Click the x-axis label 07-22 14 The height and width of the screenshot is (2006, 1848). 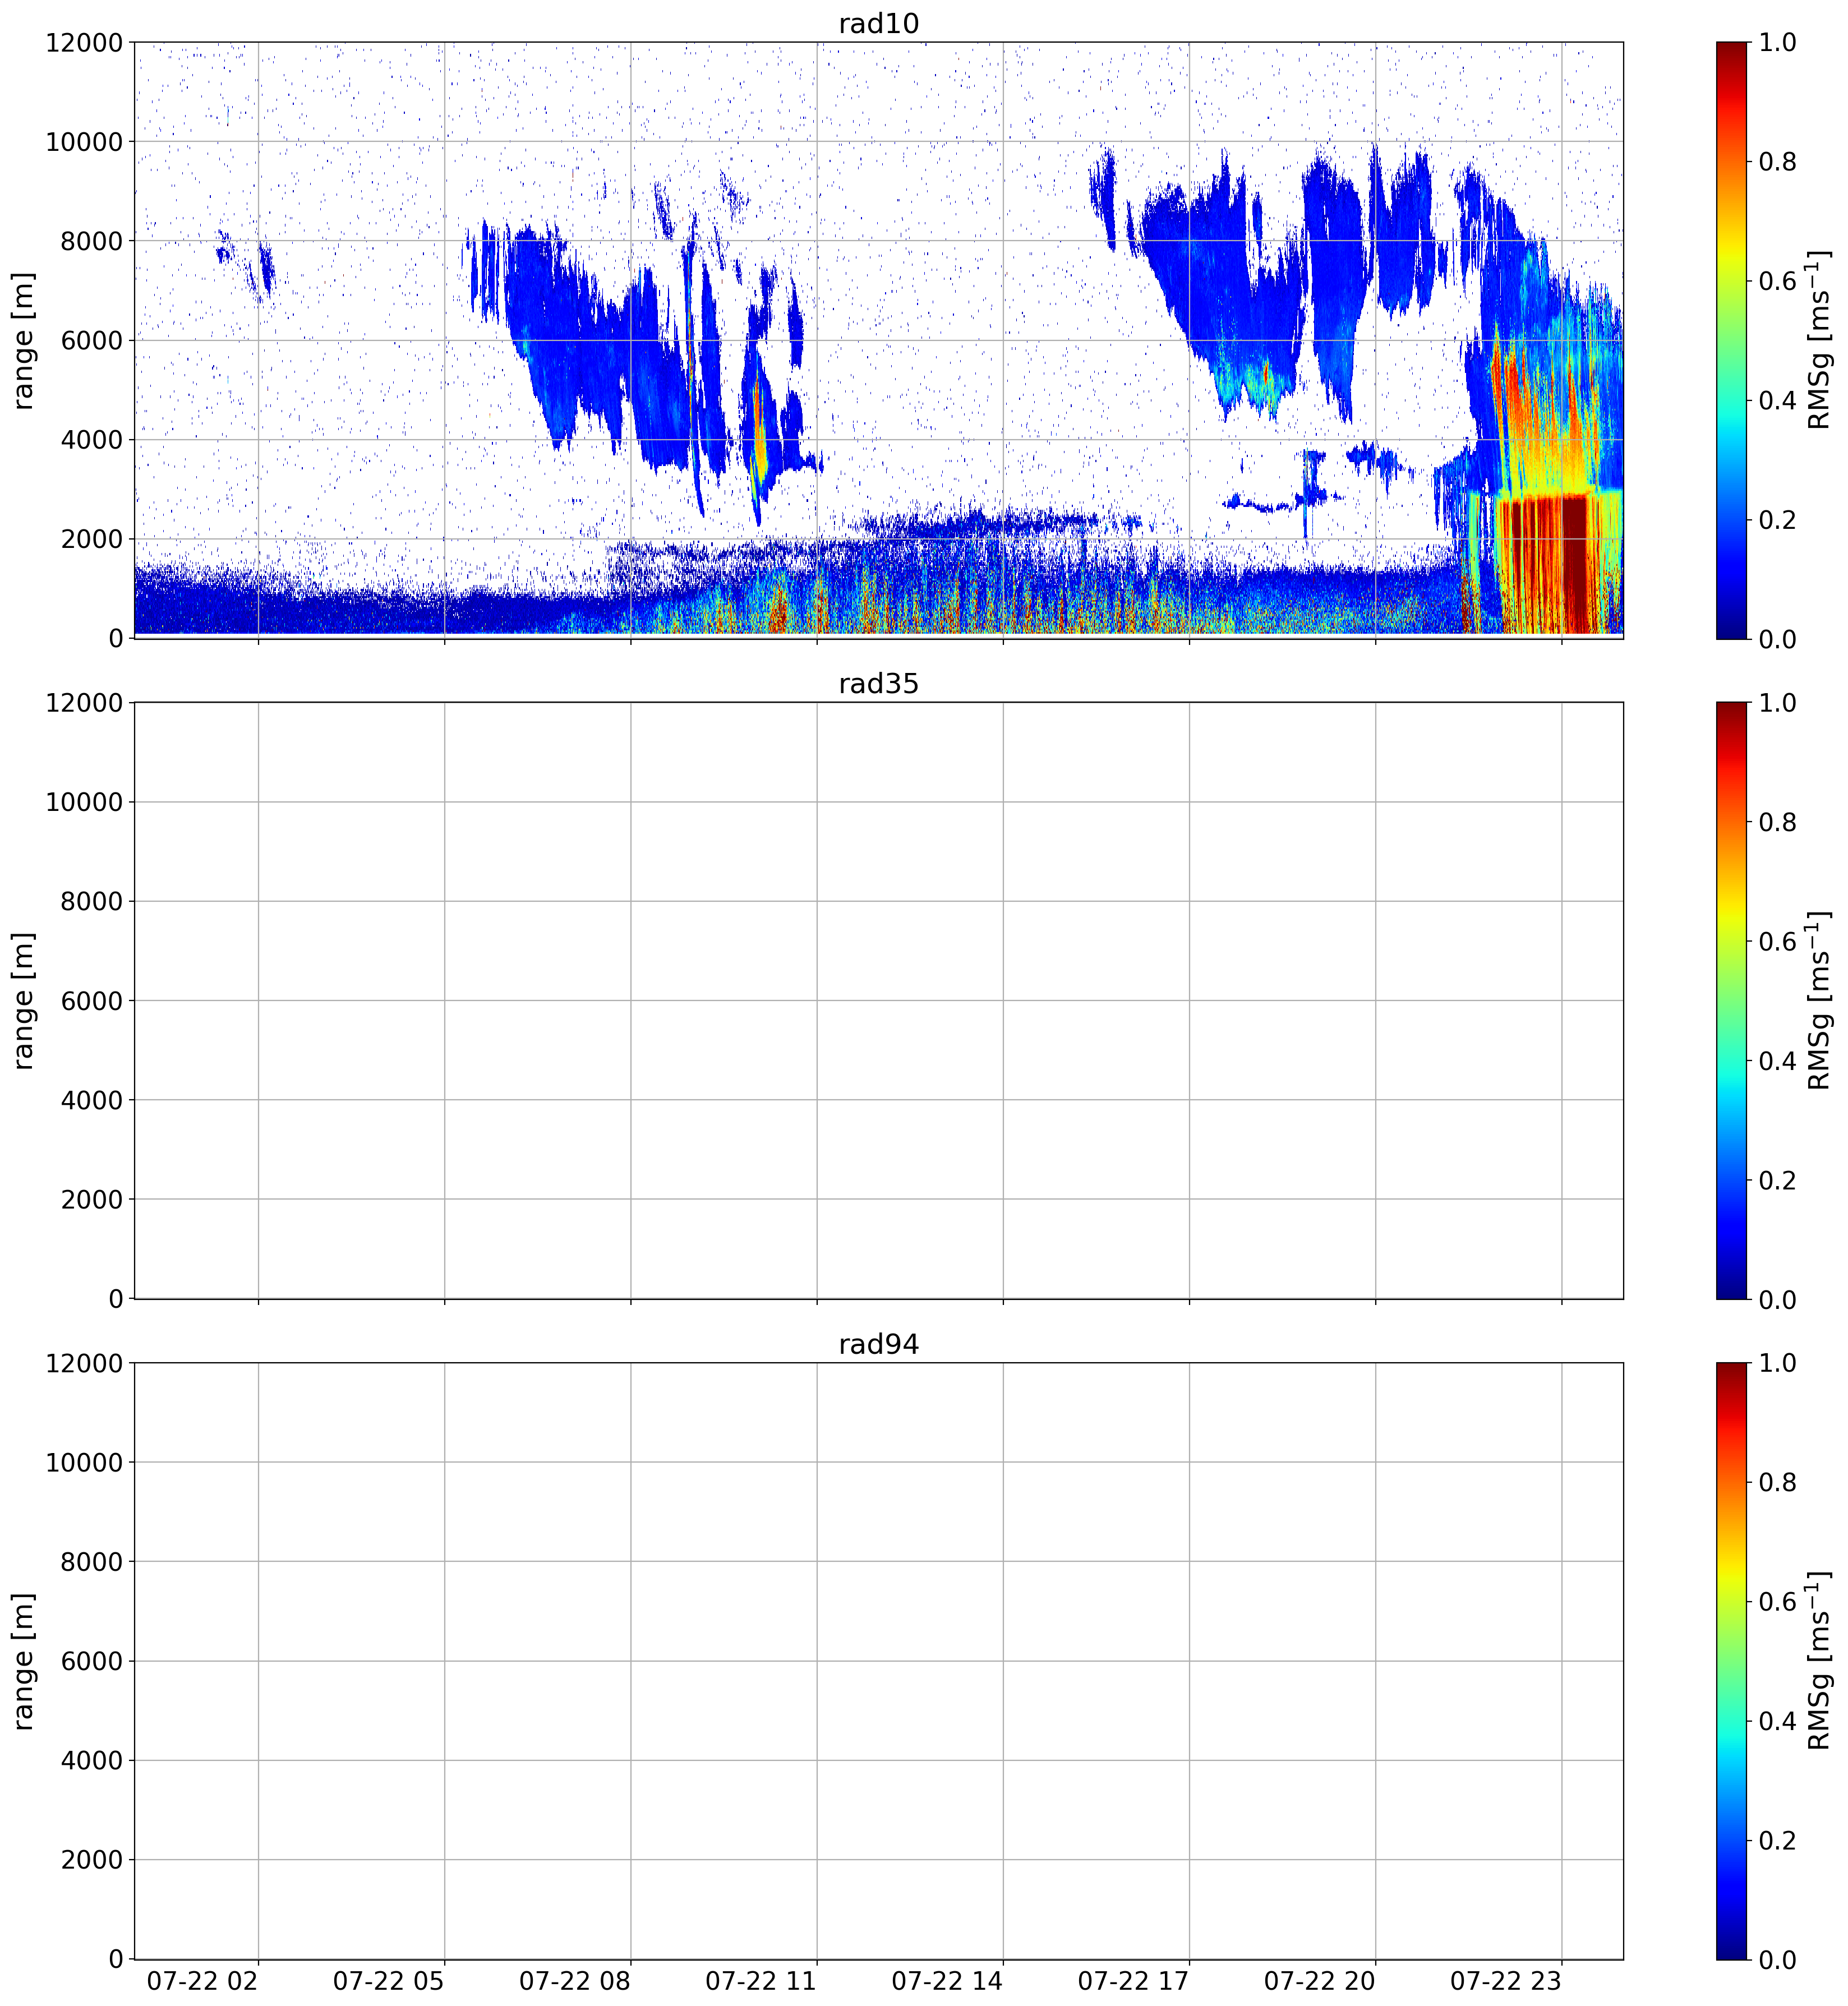(947, 1980)
